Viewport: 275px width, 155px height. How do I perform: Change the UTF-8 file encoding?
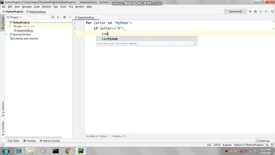pos(217,145)
